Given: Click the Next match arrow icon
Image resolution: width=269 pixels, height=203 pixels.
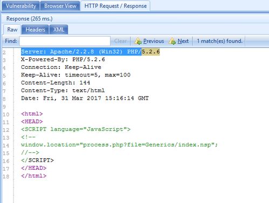Looking at the screenshot, I should point(173,41).
